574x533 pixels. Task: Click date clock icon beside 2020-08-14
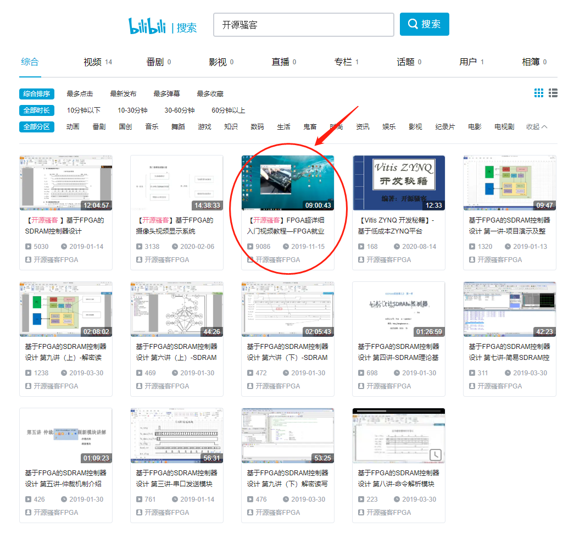(397, 247)
